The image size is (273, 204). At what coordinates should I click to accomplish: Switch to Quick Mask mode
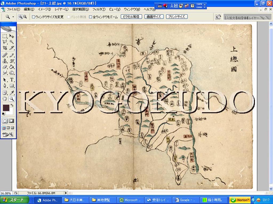(x=11, y=121)
